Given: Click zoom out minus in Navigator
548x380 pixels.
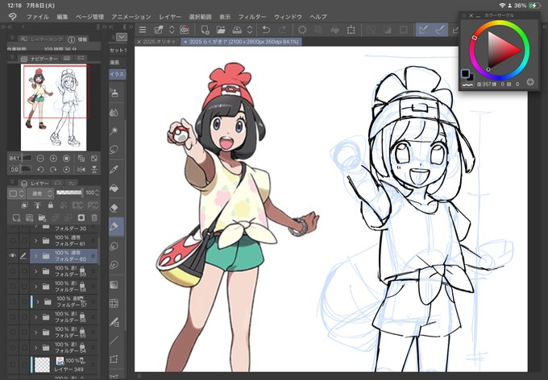Looking at the screenshot, I should 40,159.
